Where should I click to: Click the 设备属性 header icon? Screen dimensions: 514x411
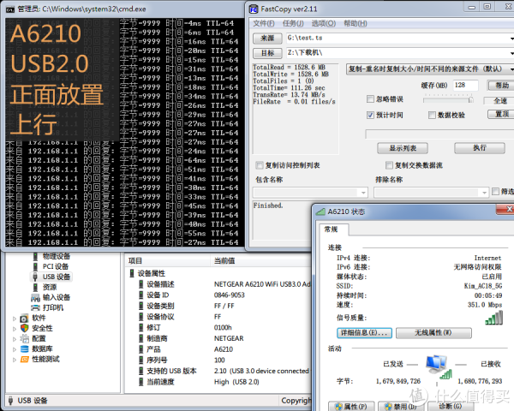(132, 273)
